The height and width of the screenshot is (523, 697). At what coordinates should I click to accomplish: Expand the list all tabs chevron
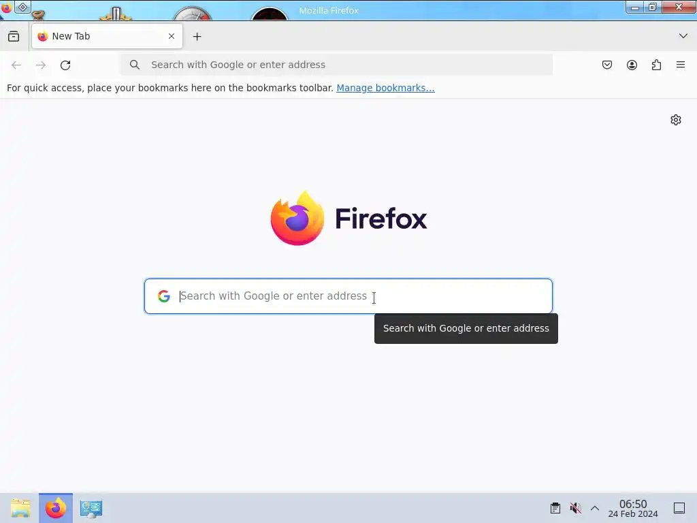pos(683,36)
